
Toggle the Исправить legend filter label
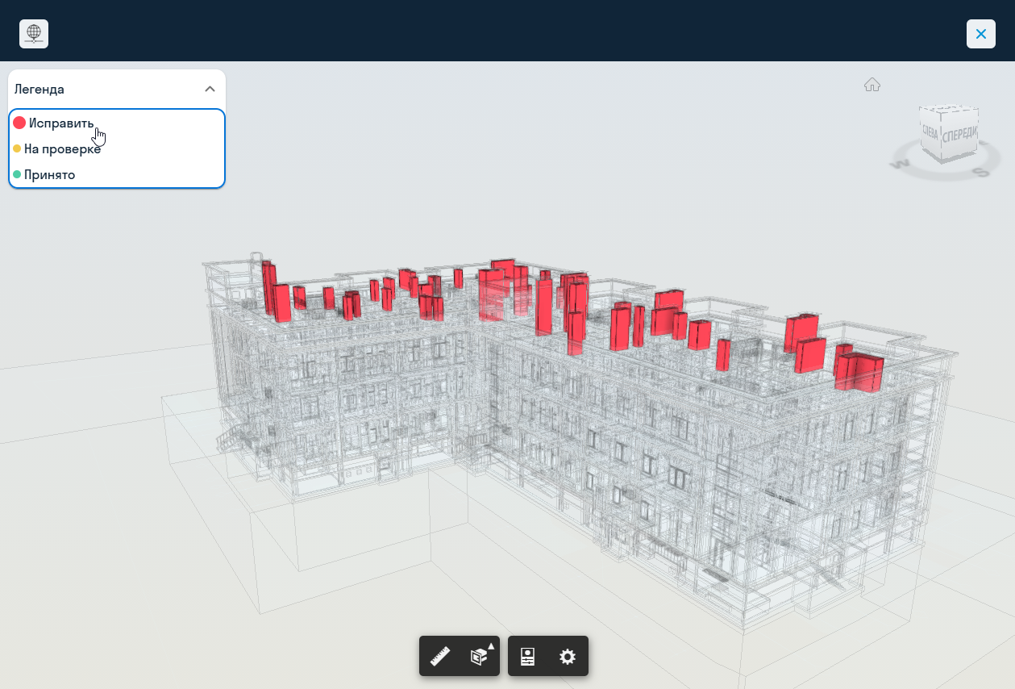[61, 123]
